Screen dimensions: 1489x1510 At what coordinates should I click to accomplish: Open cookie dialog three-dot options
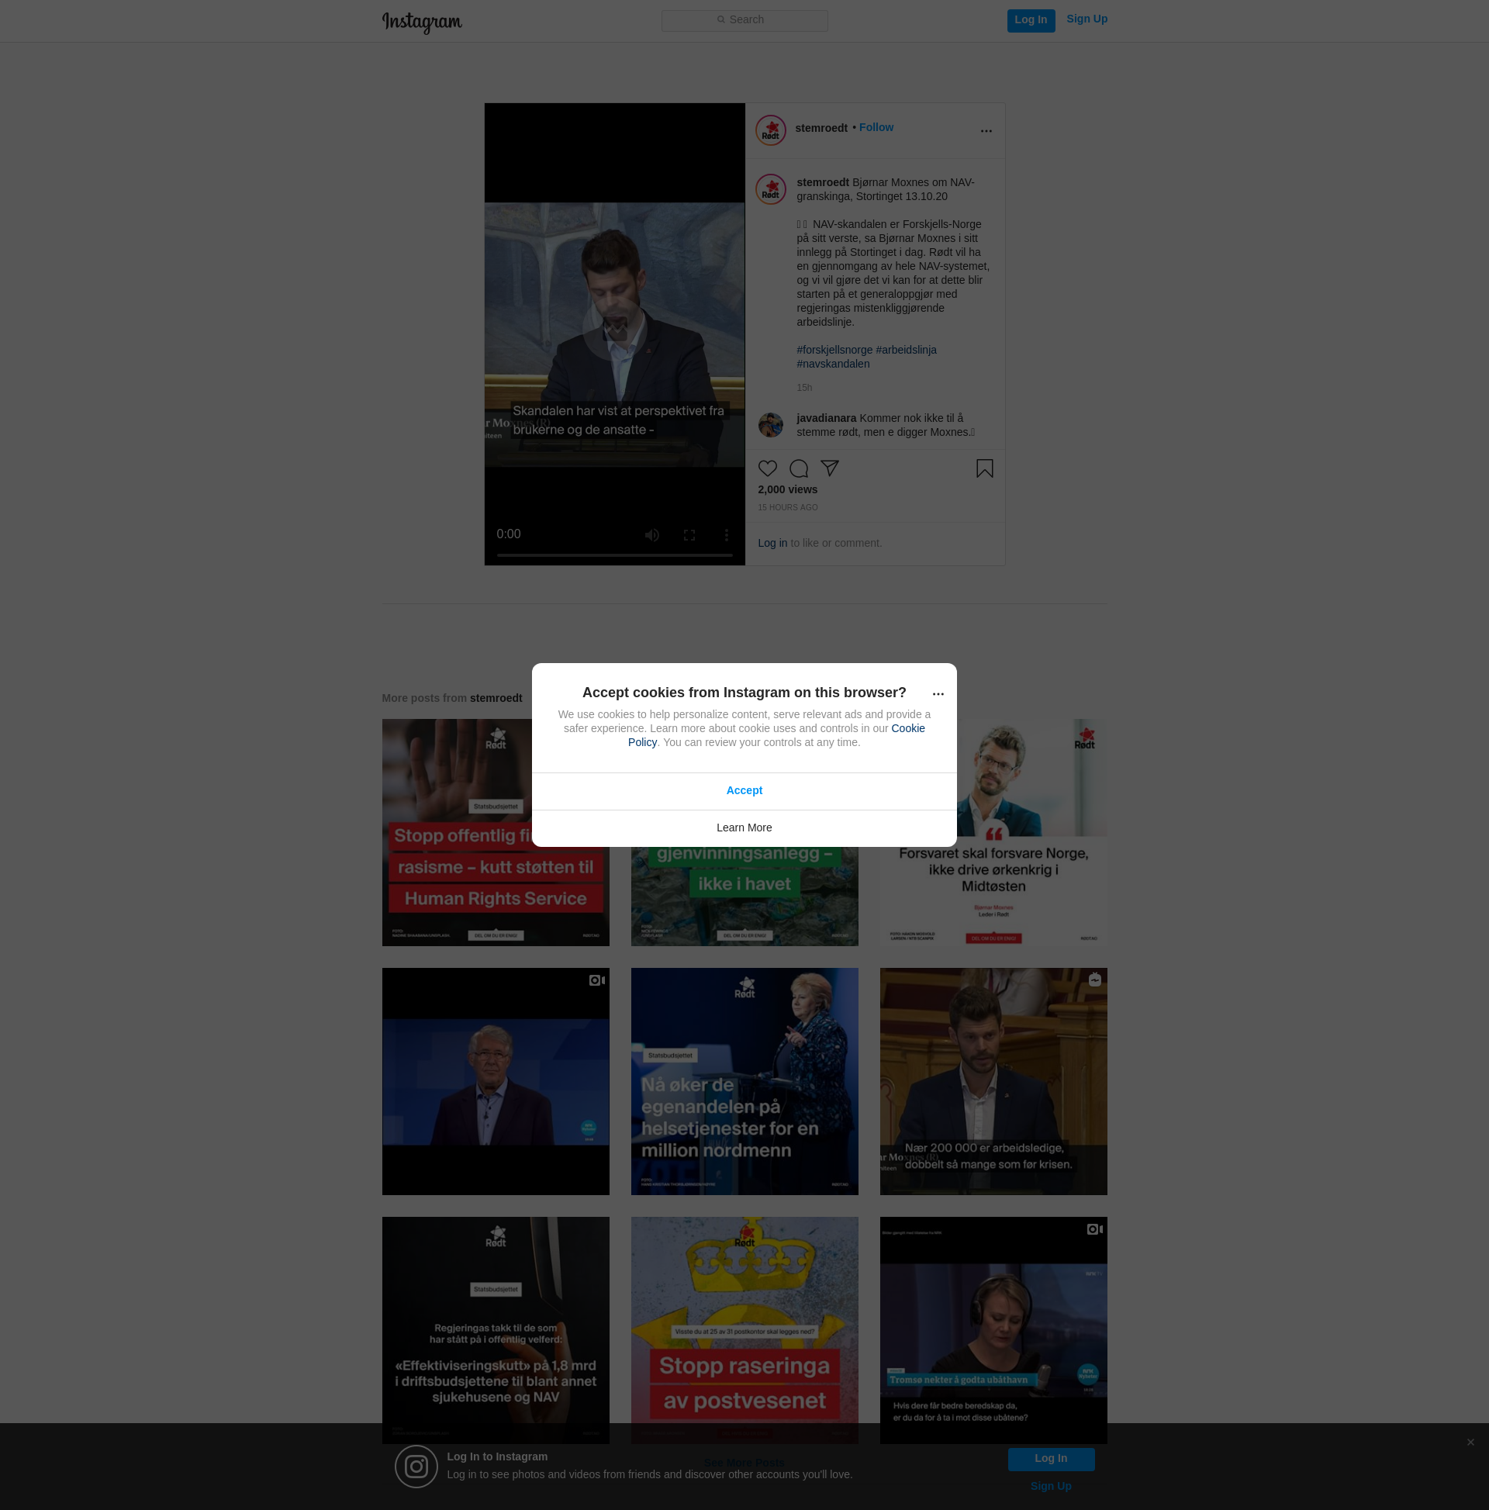tap(938, 694)
